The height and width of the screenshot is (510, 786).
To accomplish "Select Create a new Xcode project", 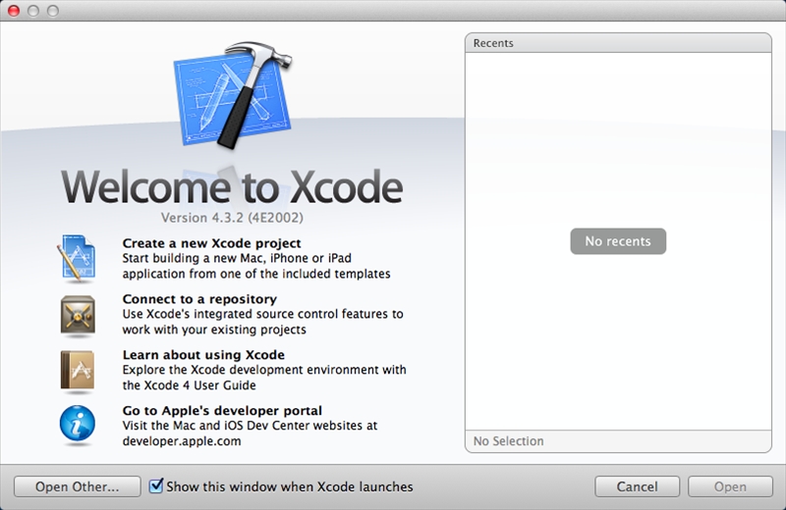I will [x=211, y=243].
